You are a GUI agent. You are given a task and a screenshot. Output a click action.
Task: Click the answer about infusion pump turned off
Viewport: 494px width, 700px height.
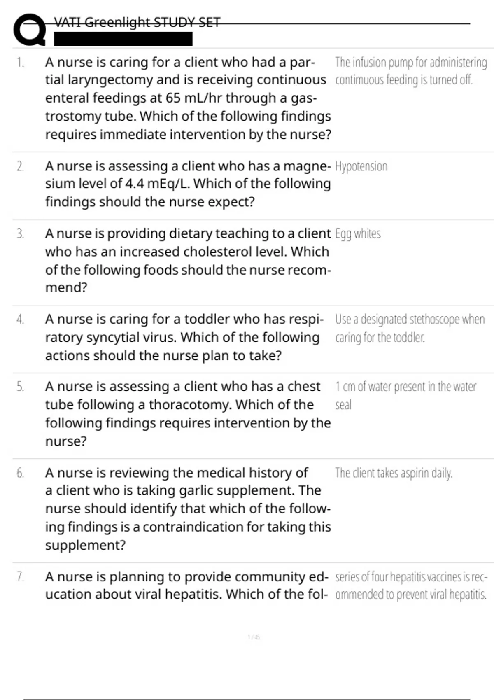tap(410, 71)
